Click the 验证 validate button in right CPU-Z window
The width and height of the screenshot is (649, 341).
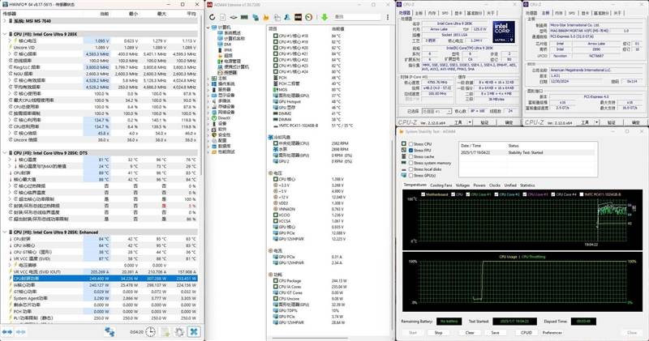(x=612, y=123)
